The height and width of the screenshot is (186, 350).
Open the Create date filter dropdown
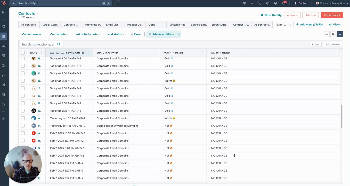pyautogui.click(x=59, y=34)
